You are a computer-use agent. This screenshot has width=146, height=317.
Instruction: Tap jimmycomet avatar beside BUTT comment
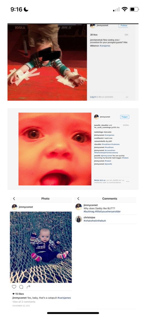tap(79, 207)
